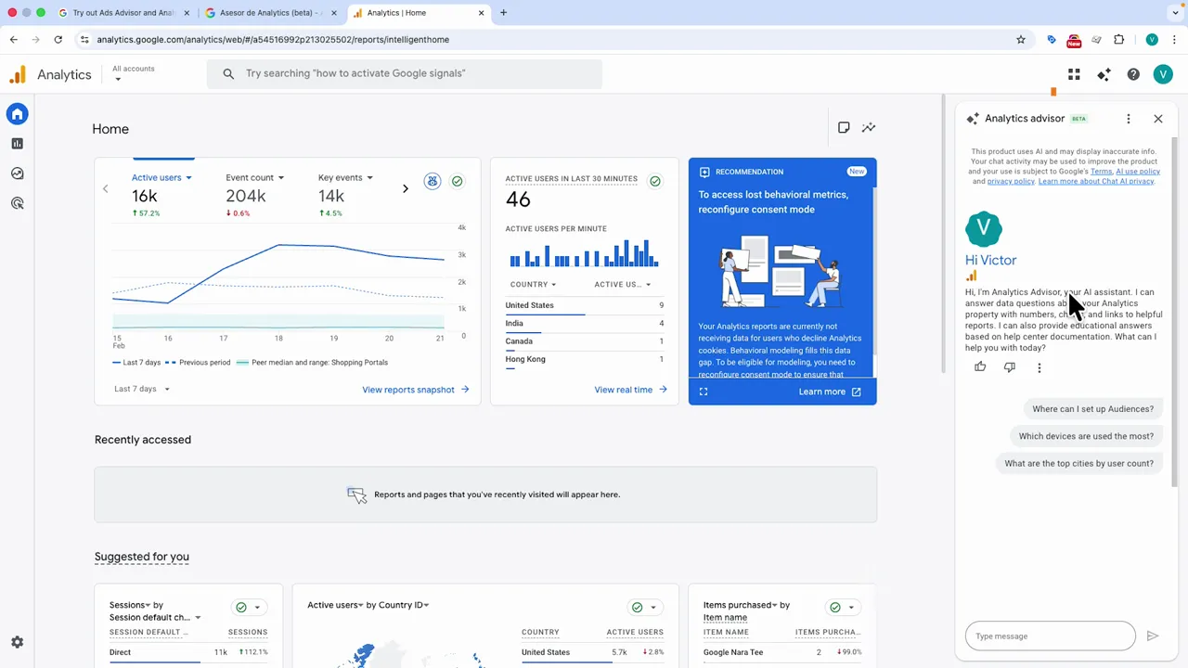Viewport: 1188px width, 668px height.
Task: Give a thumbs up to the advisor message
Action: pyautogui.click(x=980, y=367)
